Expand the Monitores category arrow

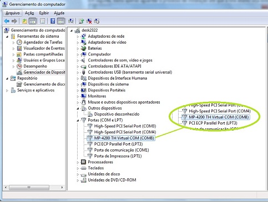(78, 96)
